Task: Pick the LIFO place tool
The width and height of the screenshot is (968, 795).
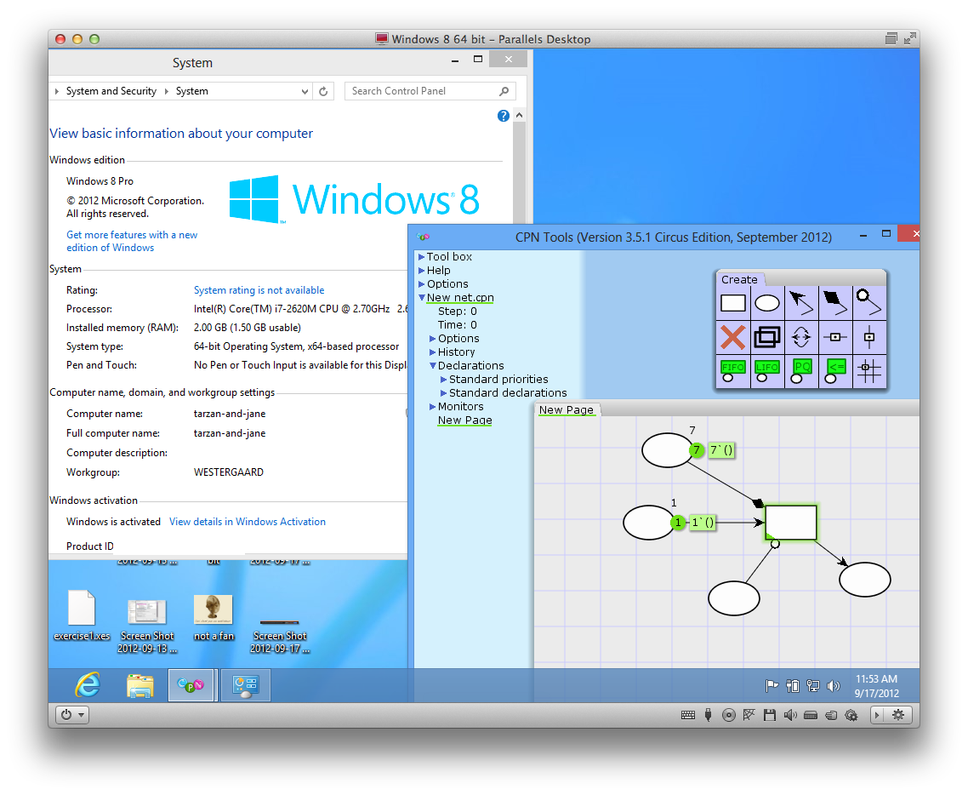Action: 767,371
